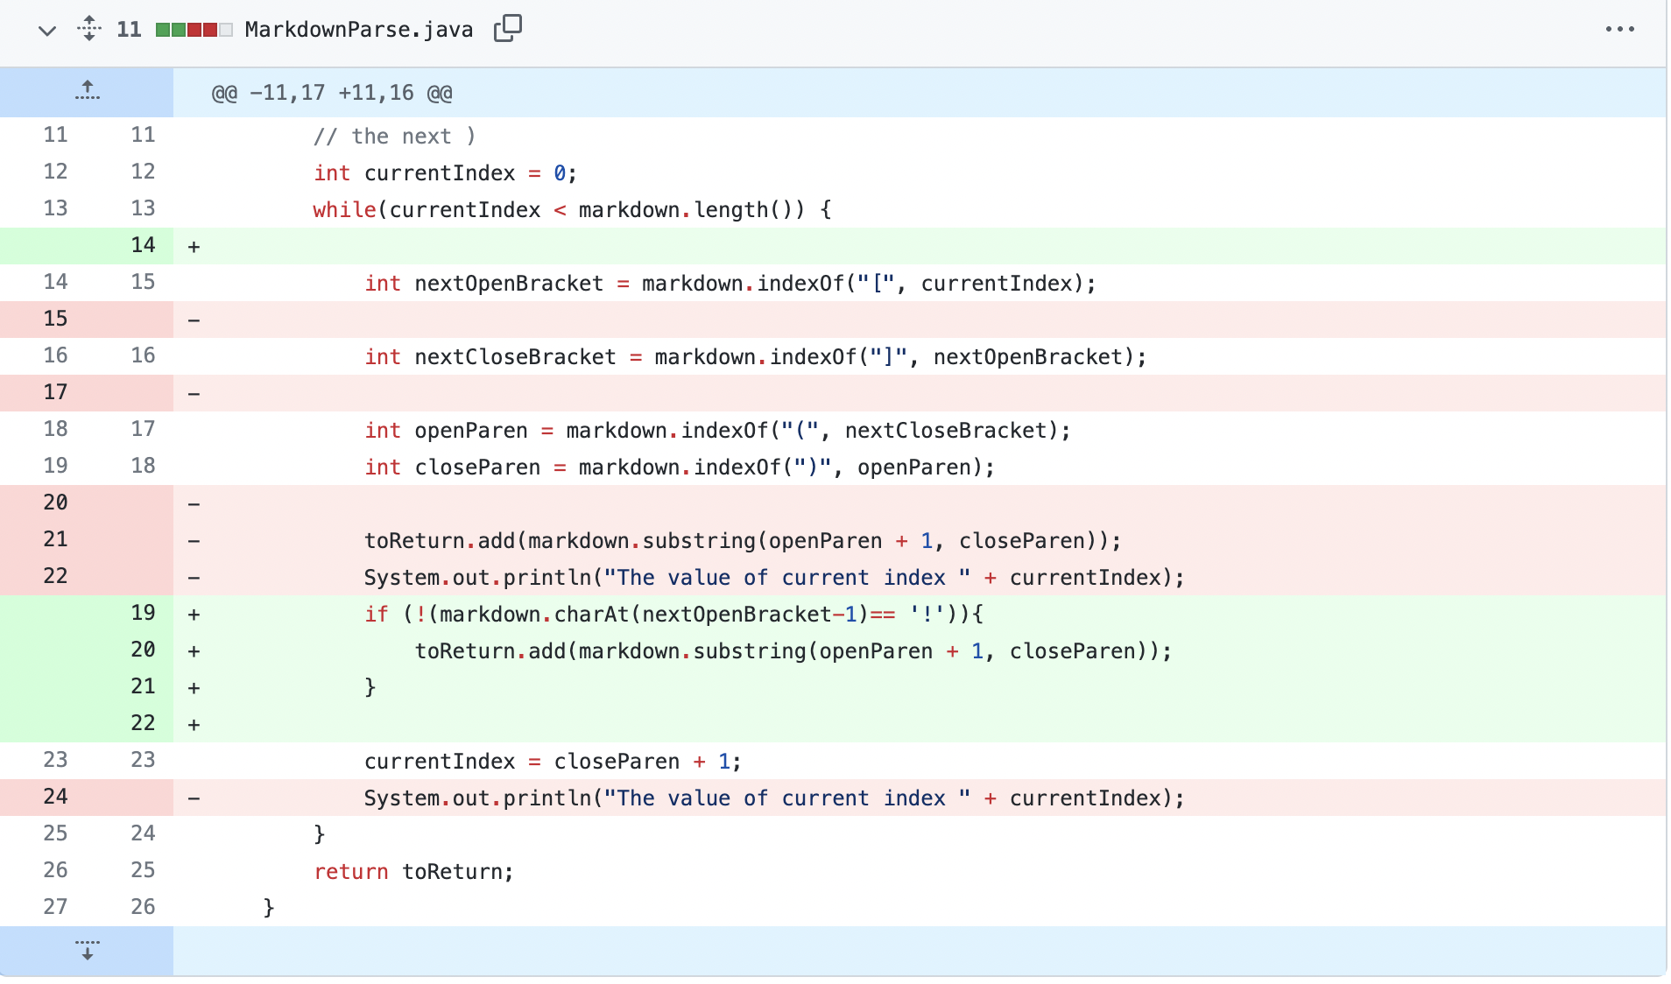Expand hidden lines above the hunk
The image size is (1671, 984).
point(87,92)
